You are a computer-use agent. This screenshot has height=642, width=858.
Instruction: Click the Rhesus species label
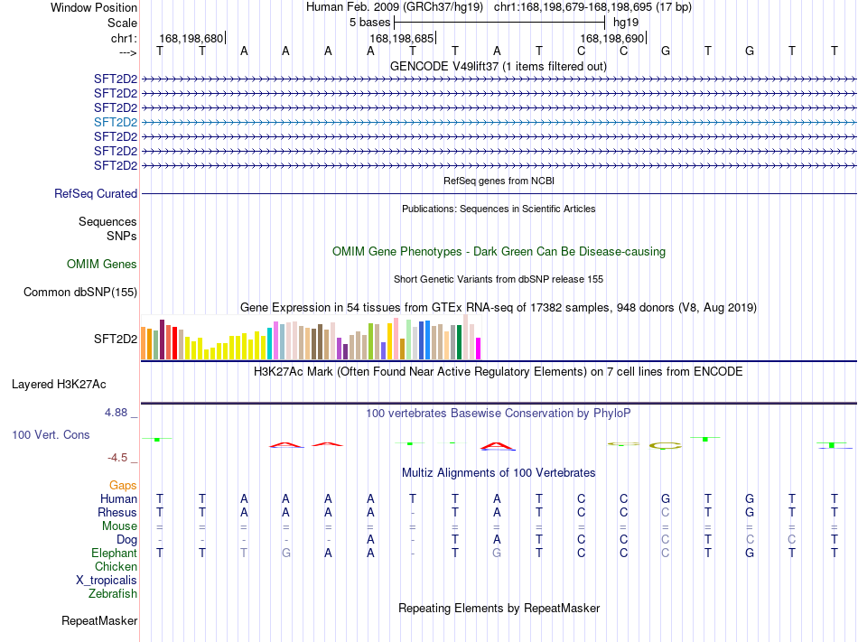click(x=117, y=512)
